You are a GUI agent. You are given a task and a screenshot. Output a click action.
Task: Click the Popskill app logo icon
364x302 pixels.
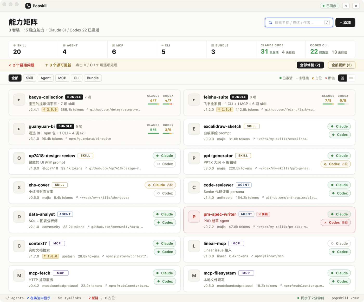28,6
